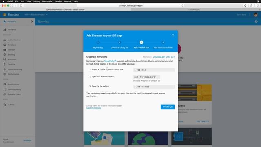Click the '$ pod init' code field
The height and width of the screenshot is (147, 261).
[x=154, y=70]
